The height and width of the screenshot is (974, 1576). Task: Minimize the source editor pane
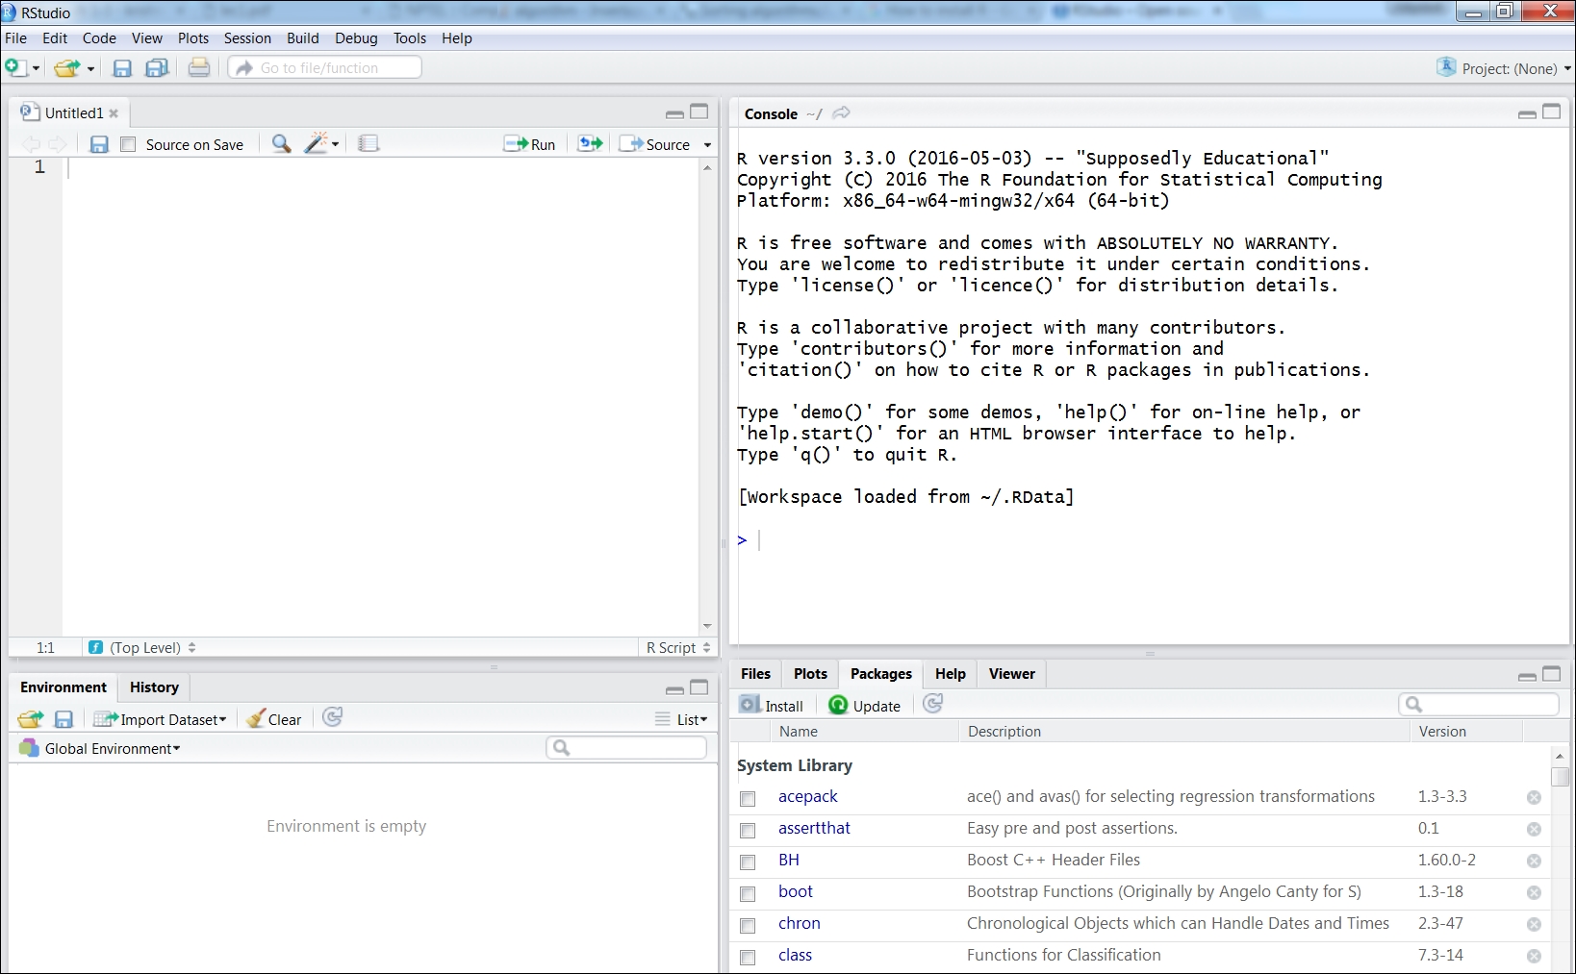click(674, 113)
